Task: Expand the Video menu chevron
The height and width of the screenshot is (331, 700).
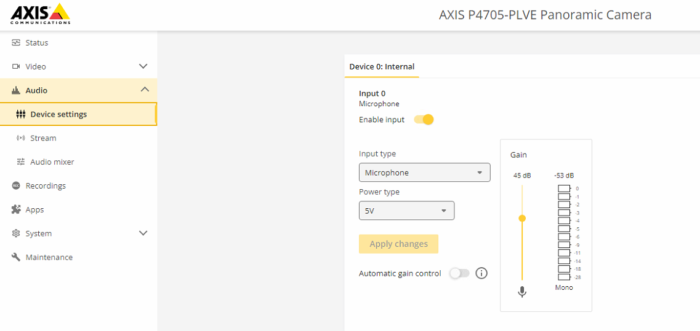Action: 143,66
